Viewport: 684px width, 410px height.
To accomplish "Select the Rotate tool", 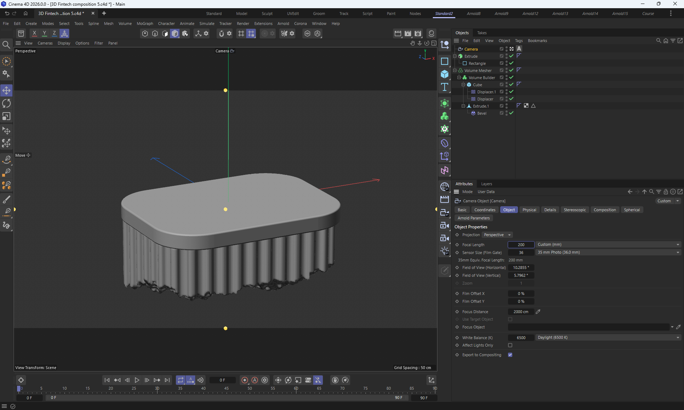I will pyautogui.click(x=6, y=103).
